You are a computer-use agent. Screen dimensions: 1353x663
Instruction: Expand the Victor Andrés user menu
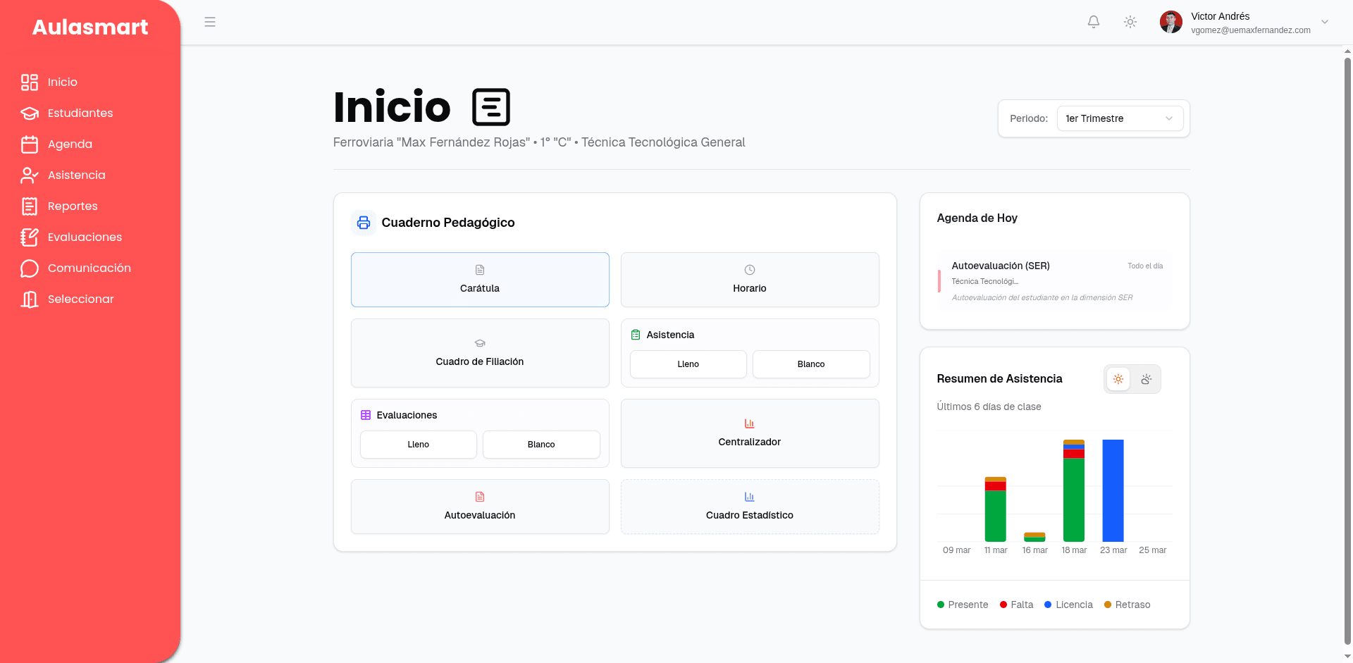(x=1325, y=22)
